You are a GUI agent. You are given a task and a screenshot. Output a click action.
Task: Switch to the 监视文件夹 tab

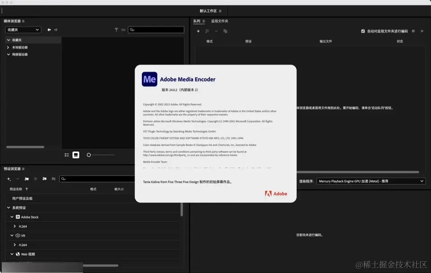pyautogui.click(x=220, y=21)
